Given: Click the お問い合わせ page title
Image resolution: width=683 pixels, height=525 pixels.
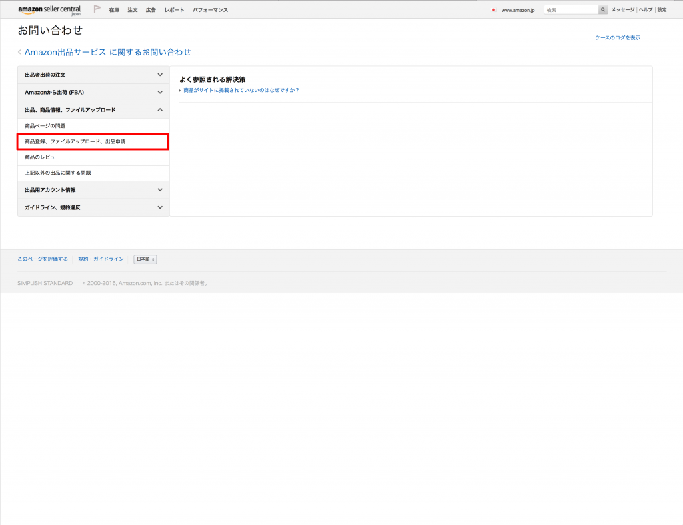Looking at the screenshot, I should 50,30.
